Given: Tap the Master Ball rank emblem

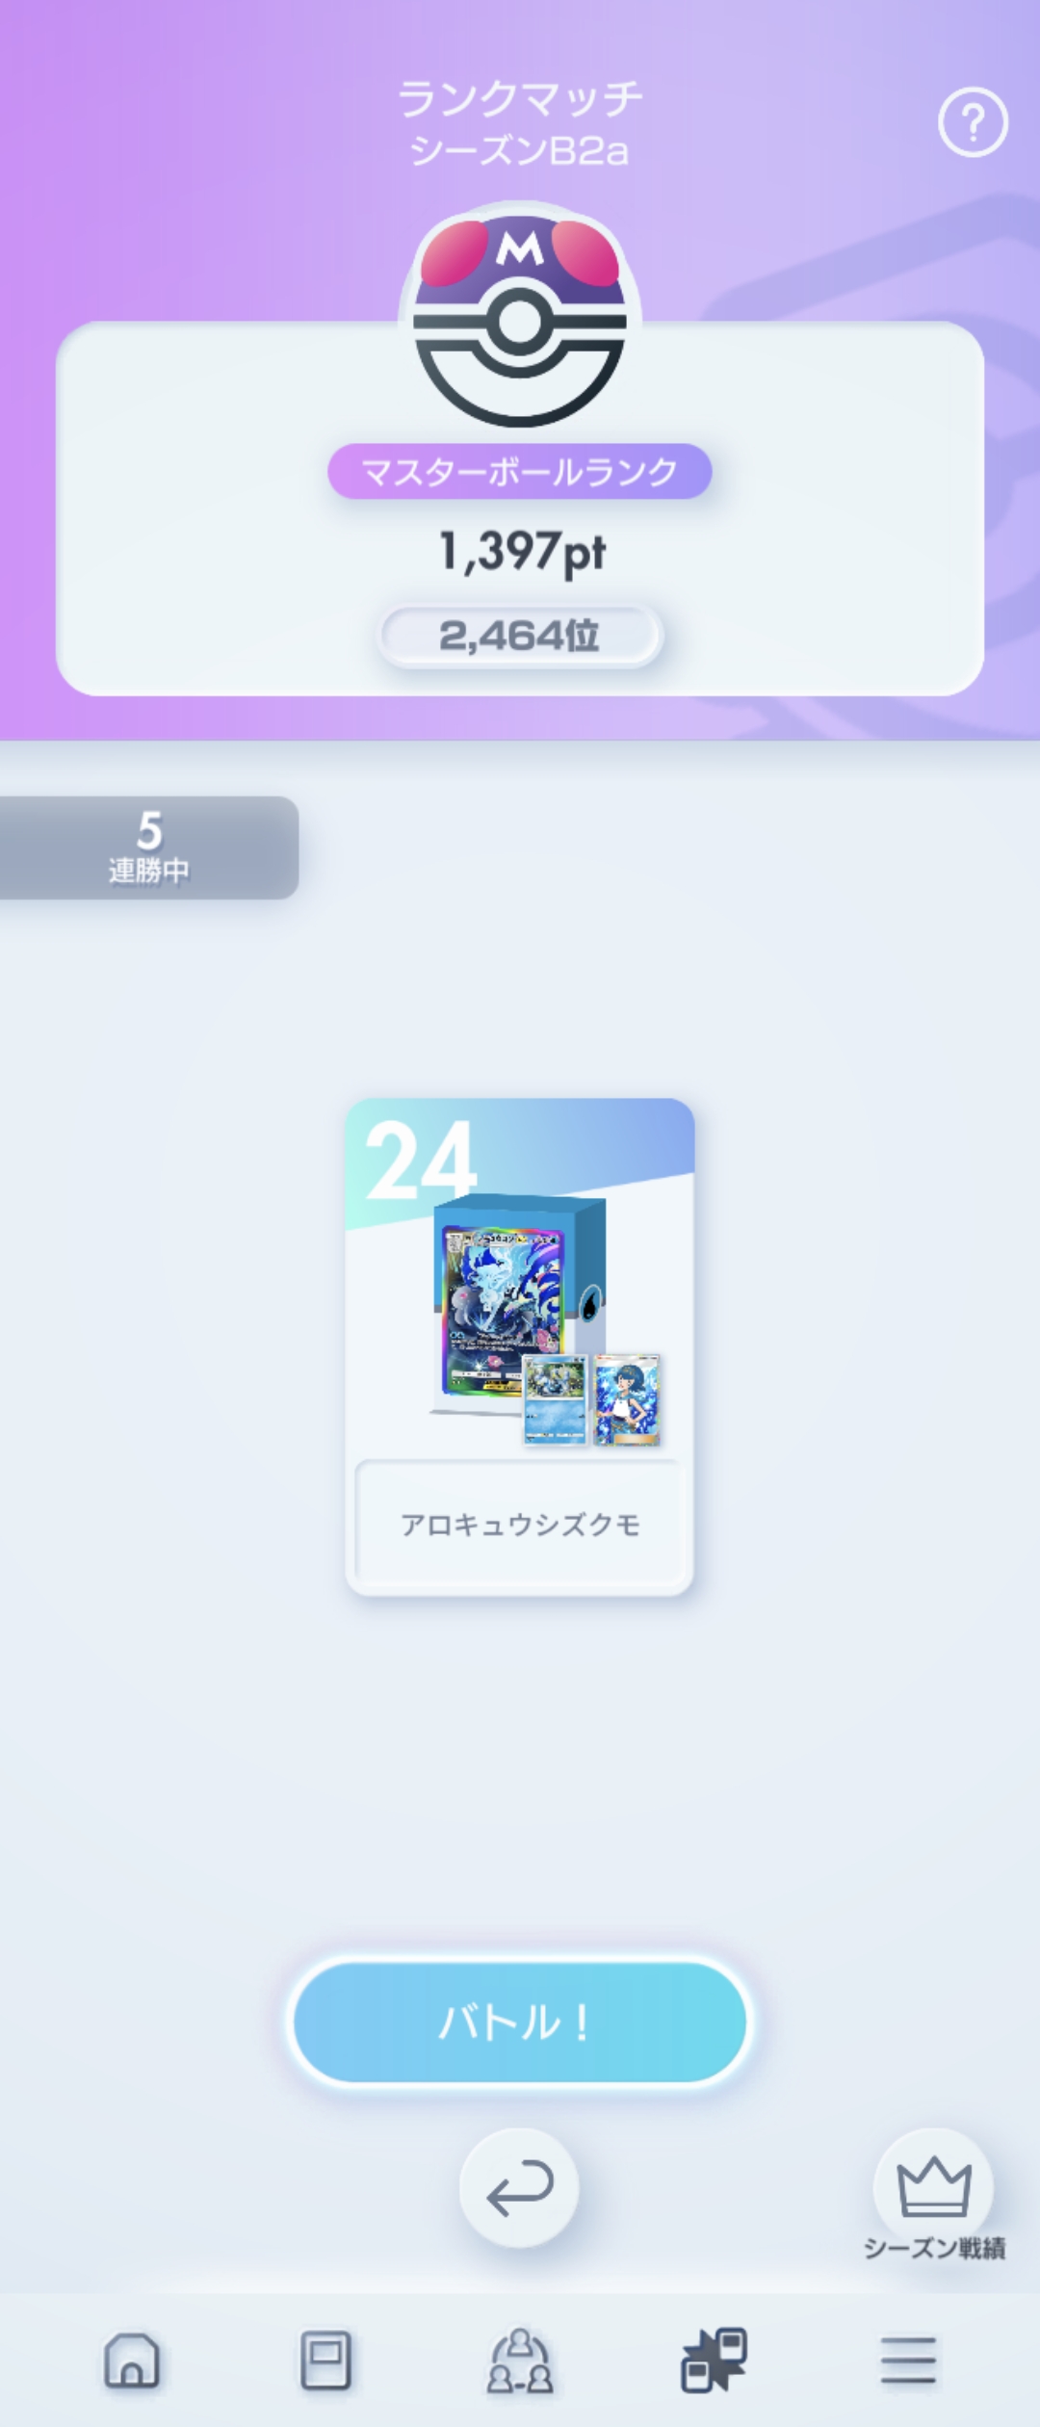Looking at the screenshot, I should click(520, 316).
